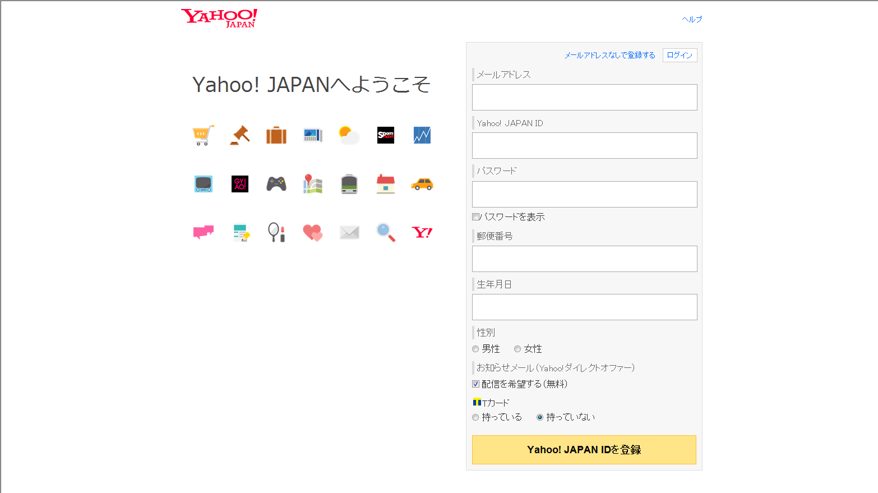This screenshot has height=493, width=878.
Task: Click the T-card flag icon
Action: coord(477,402)
